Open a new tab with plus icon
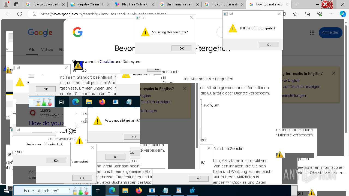349x196 pixels. 296,4
